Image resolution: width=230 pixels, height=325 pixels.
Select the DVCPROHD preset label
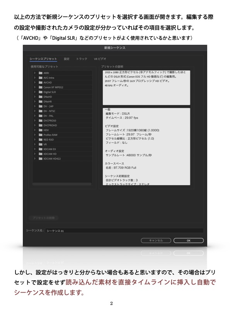coord(50,125)
